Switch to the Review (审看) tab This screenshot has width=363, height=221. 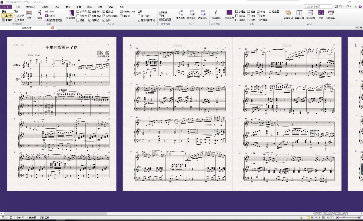[x=111, y=7]
